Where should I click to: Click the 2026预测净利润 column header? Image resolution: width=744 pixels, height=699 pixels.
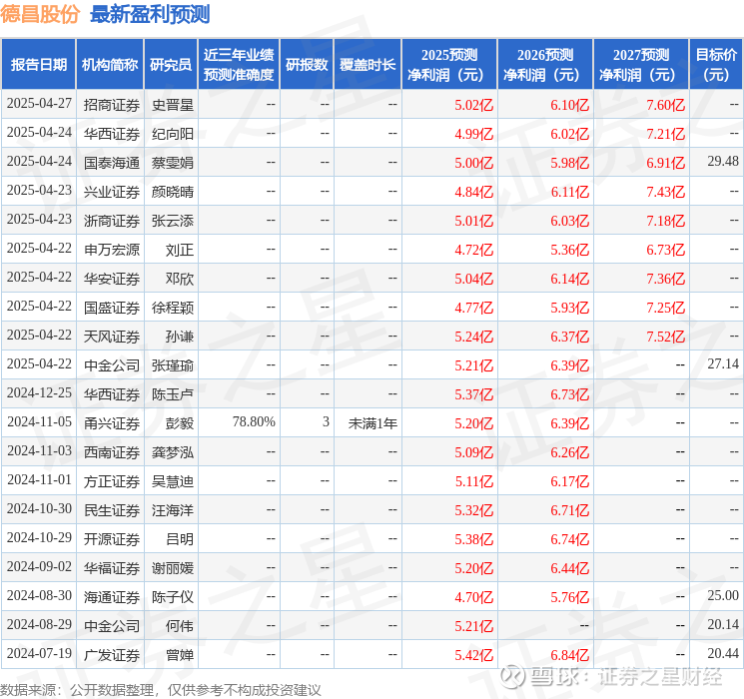[545, 65]
